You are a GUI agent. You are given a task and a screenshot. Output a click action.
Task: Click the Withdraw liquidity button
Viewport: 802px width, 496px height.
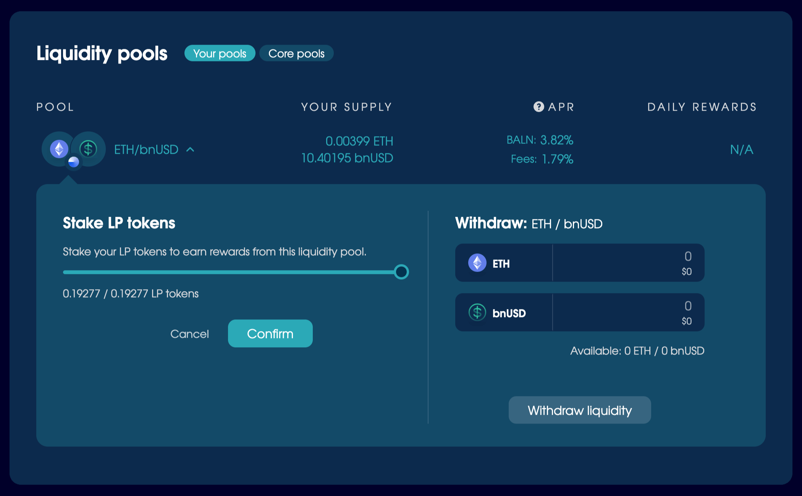(x=579, y=410)
